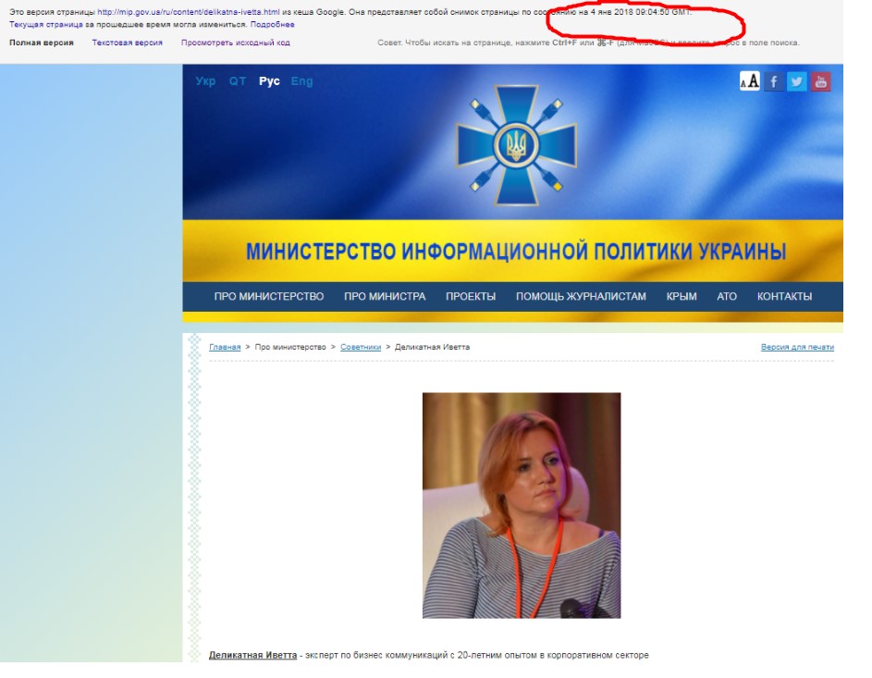
Task: Open the КОНТАКТЫ page
Action: click(x=784, y=297)
